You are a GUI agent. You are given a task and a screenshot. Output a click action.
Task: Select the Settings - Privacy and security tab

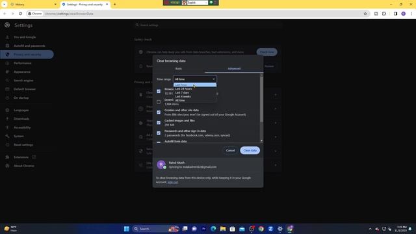tap(84, 5)
